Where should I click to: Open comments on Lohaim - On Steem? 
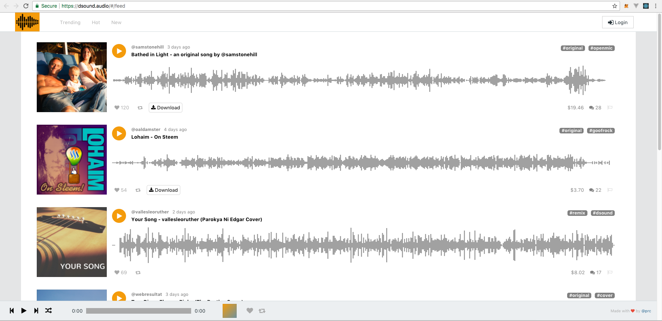pos(595,190)
